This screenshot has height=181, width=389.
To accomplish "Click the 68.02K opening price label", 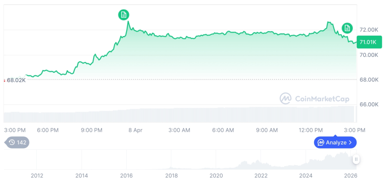I will tap(16, 80).
